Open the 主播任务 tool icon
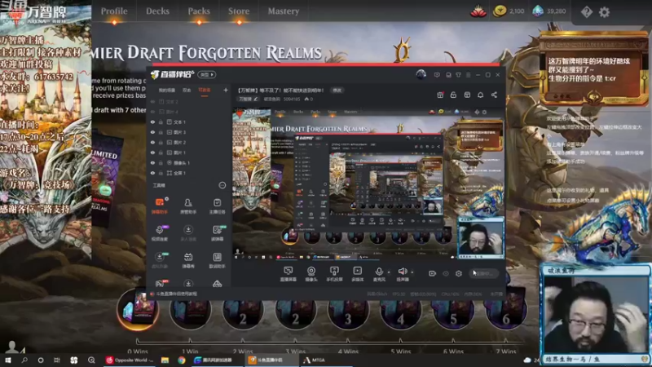This screenshot has height=367, width=652. [217, 206]
